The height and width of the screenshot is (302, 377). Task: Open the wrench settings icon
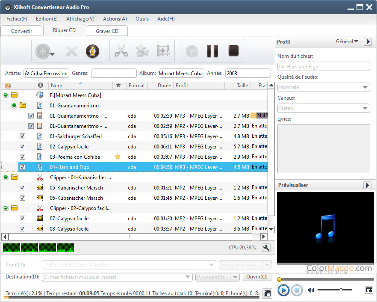click(x=266, y=248)
